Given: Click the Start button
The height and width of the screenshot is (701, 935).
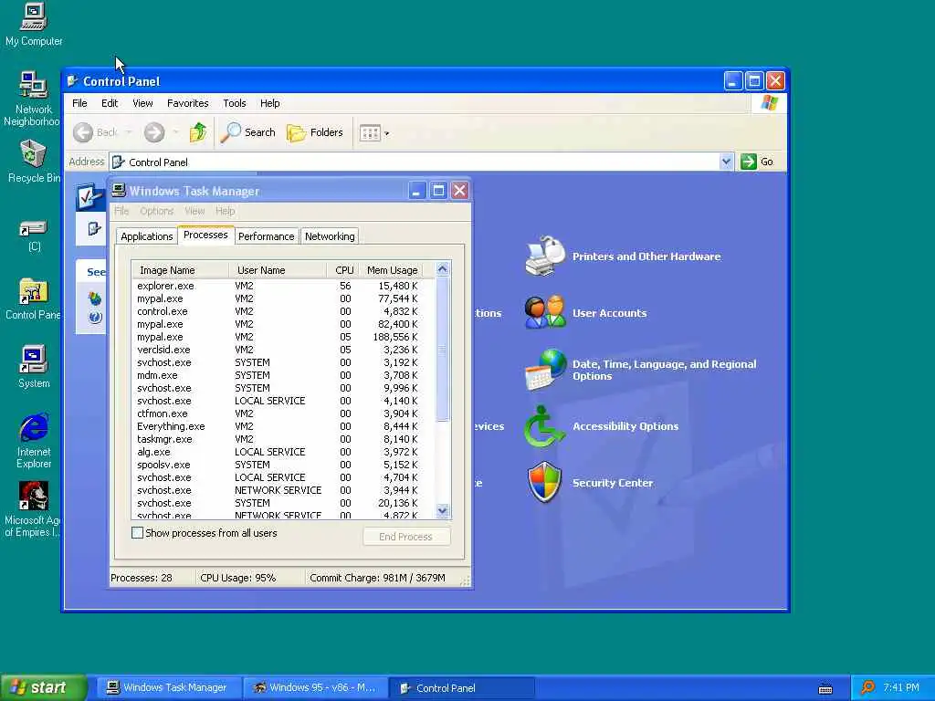Looking at the screenshot, I should (x=43, y=687).
